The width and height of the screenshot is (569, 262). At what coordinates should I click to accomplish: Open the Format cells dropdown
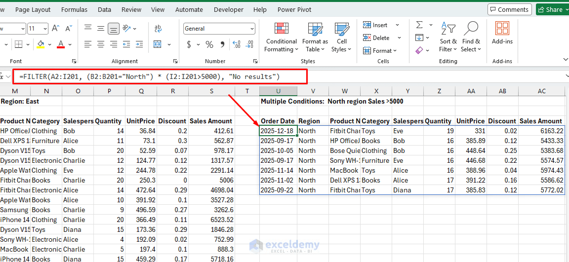point(380,51)
